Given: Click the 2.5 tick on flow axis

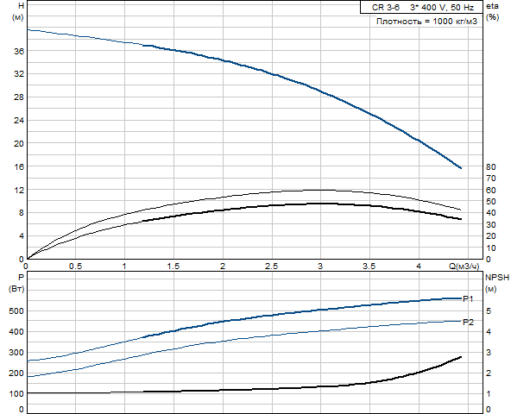Looking at the screenshot, I should pos(271,267).
